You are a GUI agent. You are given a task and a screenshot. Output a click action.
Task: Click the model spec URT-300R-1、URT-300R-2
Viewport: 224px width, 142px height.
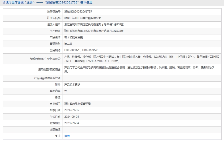pos(81,50)
